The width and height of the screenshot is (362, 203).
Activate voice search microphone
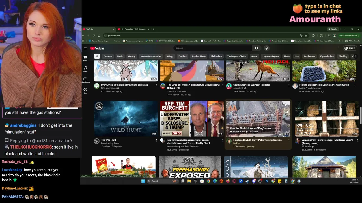(266, 48)
